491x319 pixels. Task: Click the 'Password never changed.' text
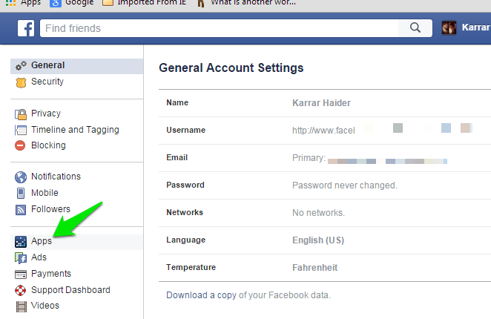coord(345,185)
